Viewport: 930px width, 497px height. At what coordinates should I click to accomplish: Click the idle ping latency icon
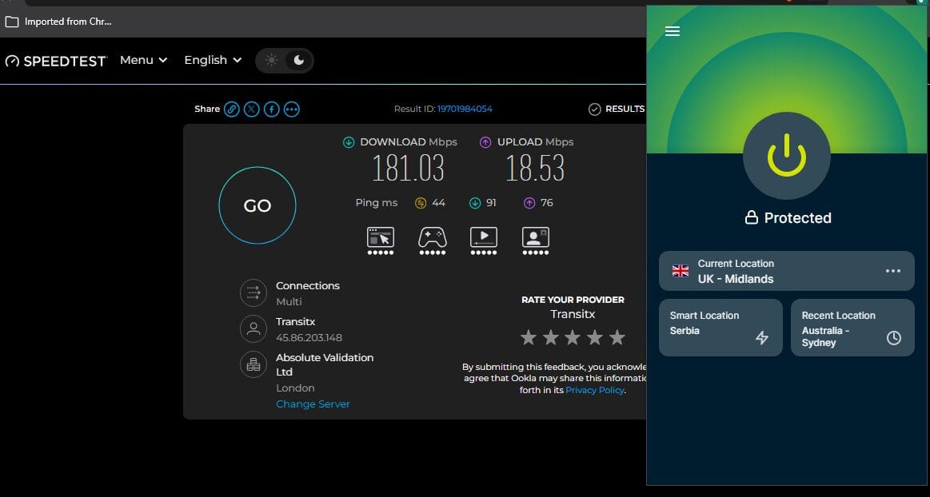[421, 203]
